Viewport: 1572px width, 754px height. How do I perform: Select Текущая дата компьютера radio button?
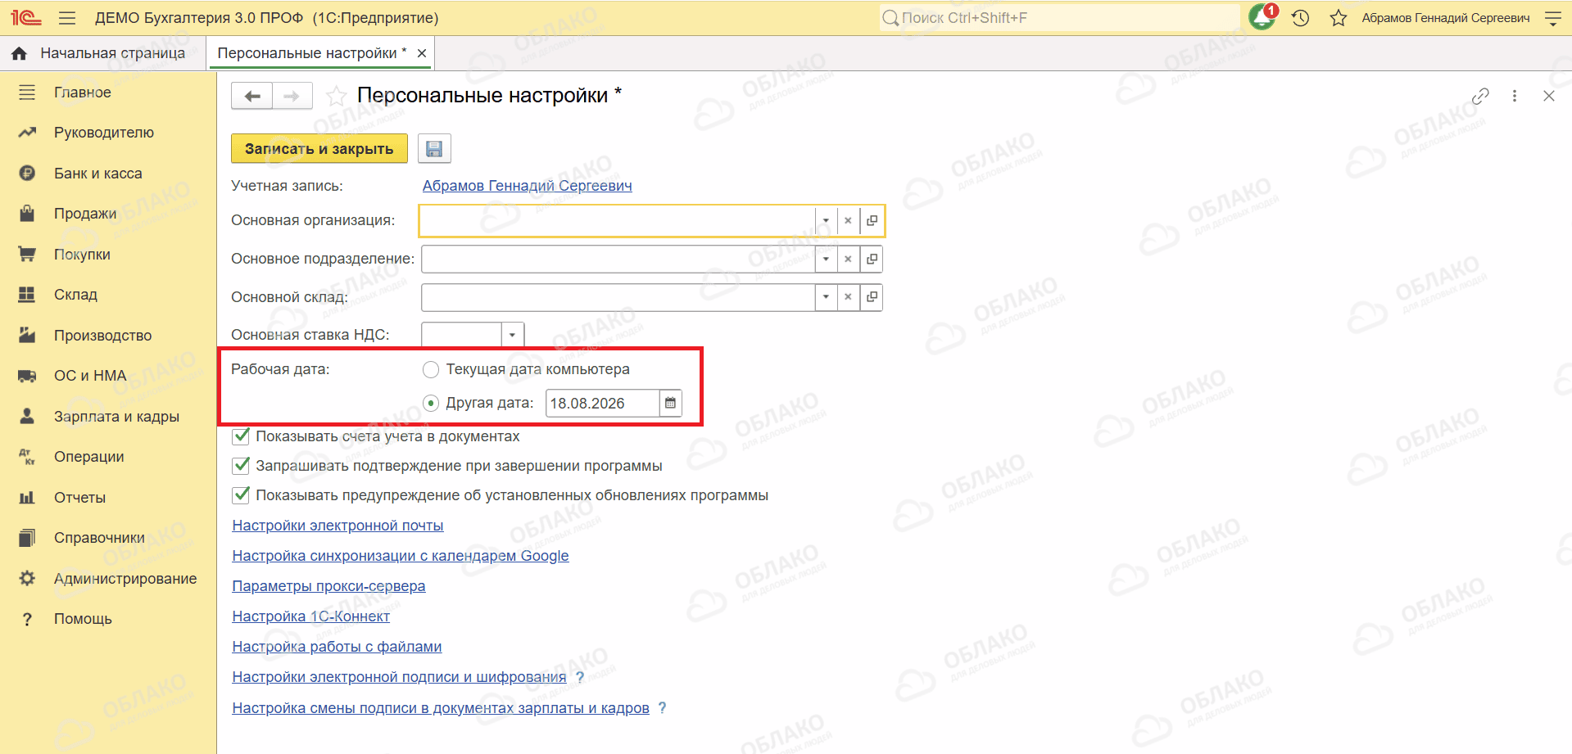click(x=431, y=369)
